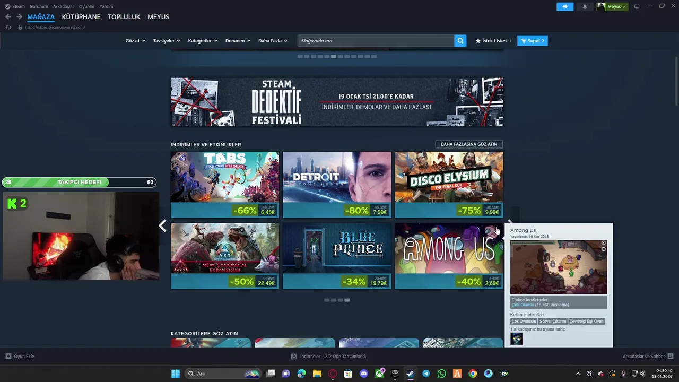679x382 pixels.
Task: Select first dot of top featured carousel
Action: tap(300, 56)
